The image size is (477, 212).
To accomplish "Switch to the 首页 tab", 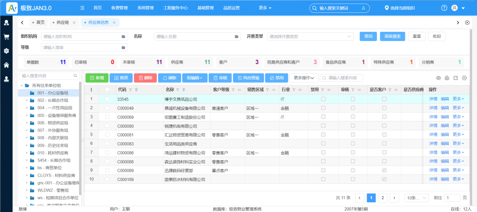I will 38,23.
